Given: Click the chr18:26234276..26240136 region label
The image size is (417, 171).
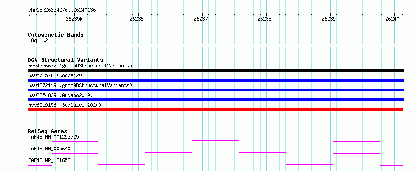Looking at the screenshot, I should (62, 10).
